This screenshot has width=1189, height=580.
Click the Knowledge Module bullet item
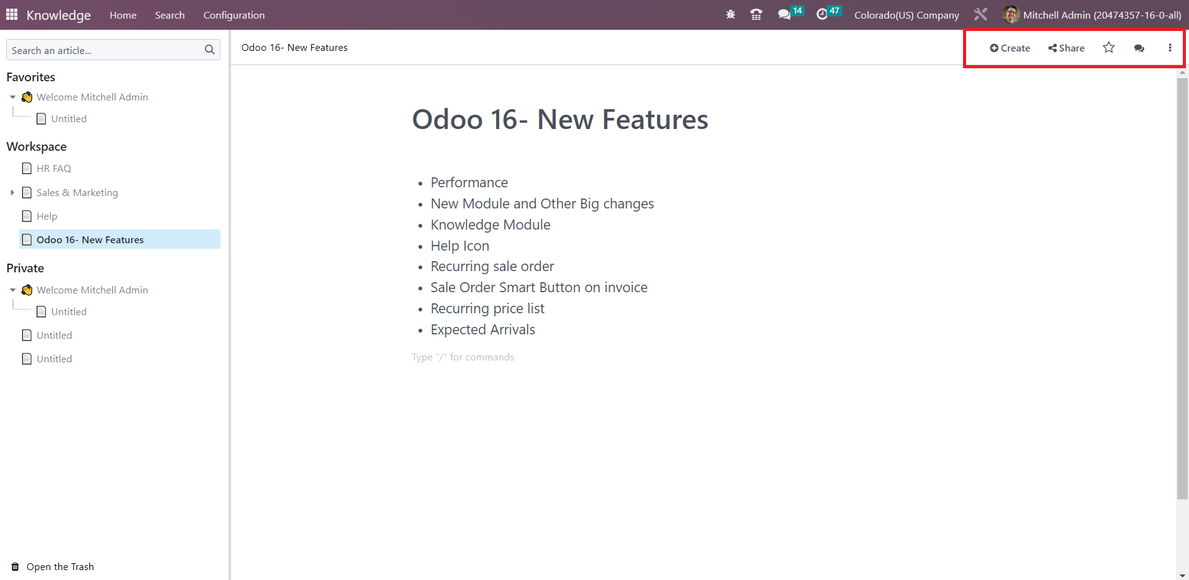[x=491, y=225]
